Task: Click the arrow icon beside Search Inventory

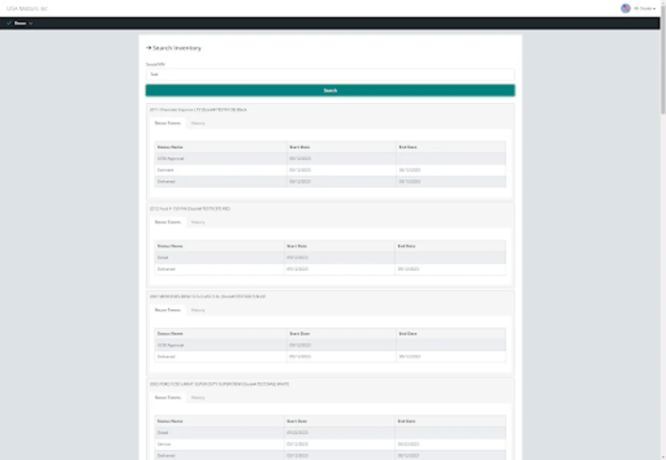Action: [x=148, y=48]
